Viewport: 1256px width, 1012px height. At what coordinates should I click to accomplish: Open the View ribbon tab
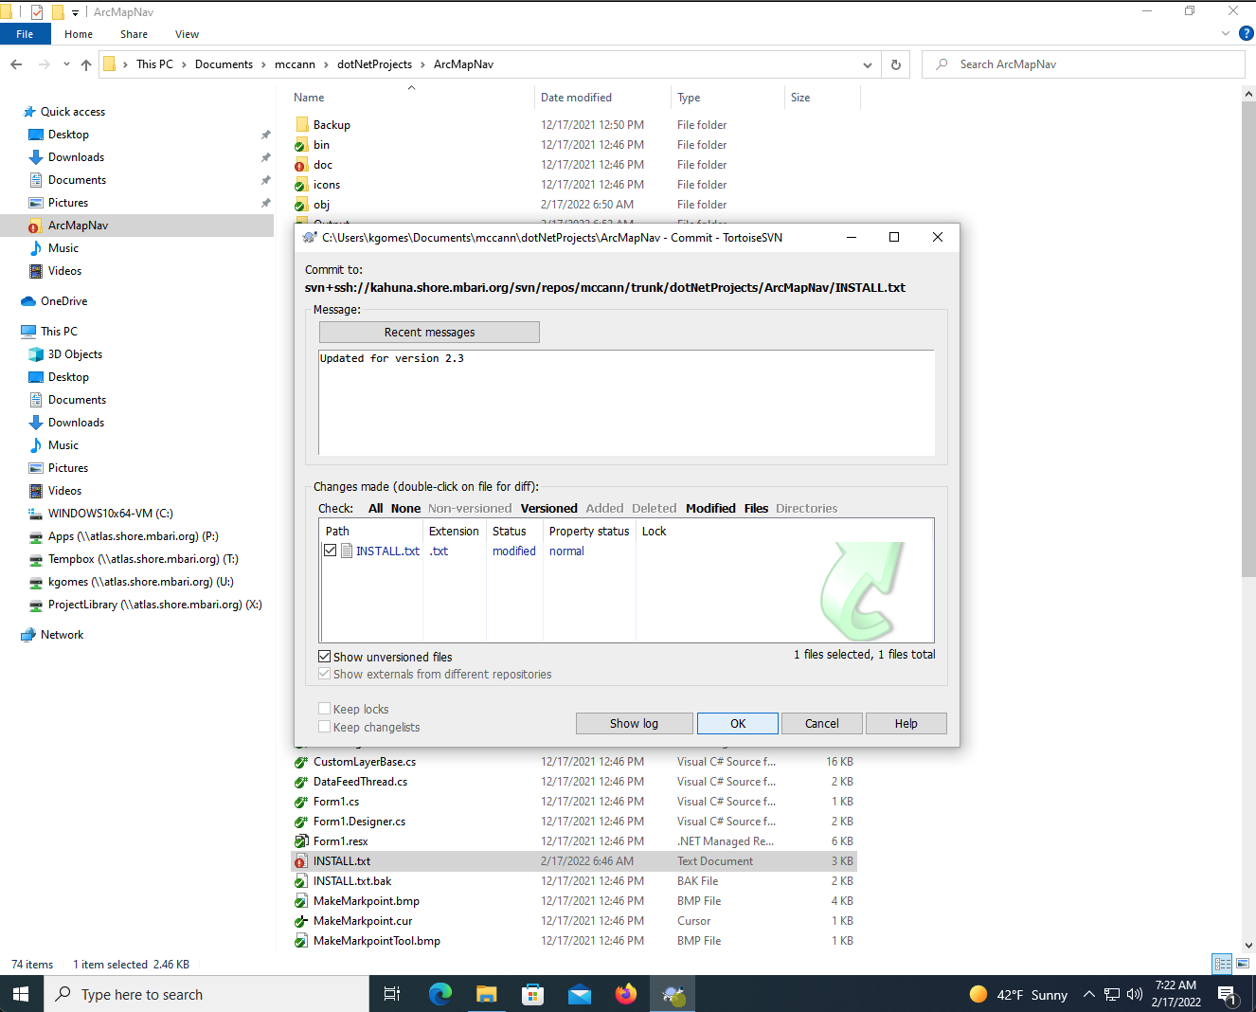pos(187,34)
